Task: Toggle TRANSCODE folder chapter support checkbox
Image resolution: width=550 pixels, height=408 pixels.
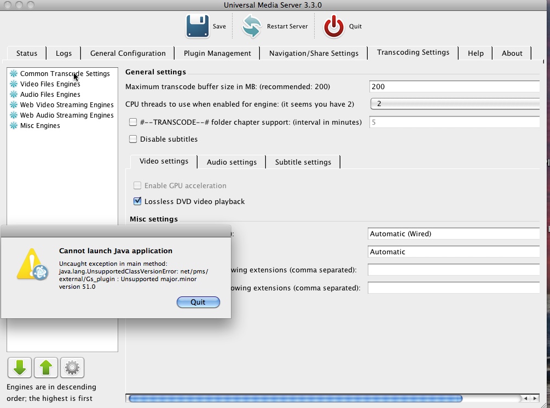Action: 133,122
